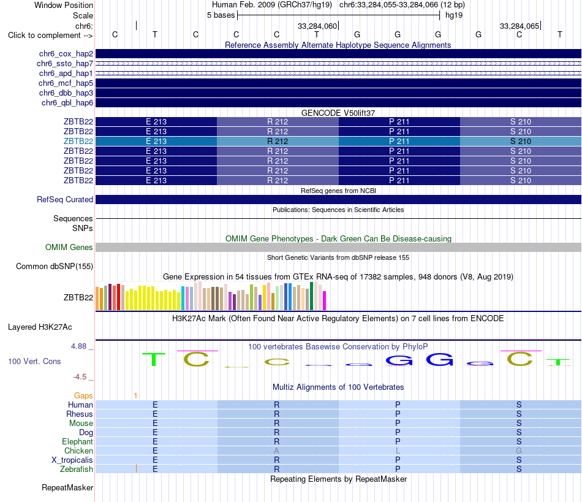This screenshot has height=502, width=582.
Task: Open the Elephant species label
Action: [77, 441]
